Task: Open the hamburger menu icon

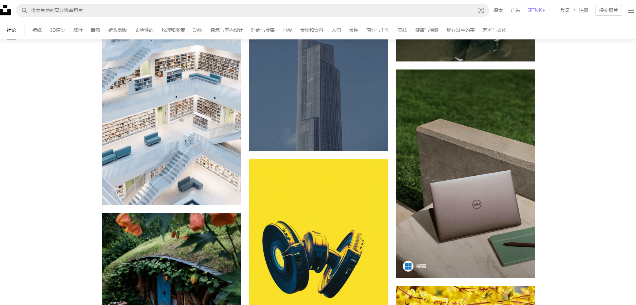Action: (x=631, y=11)
